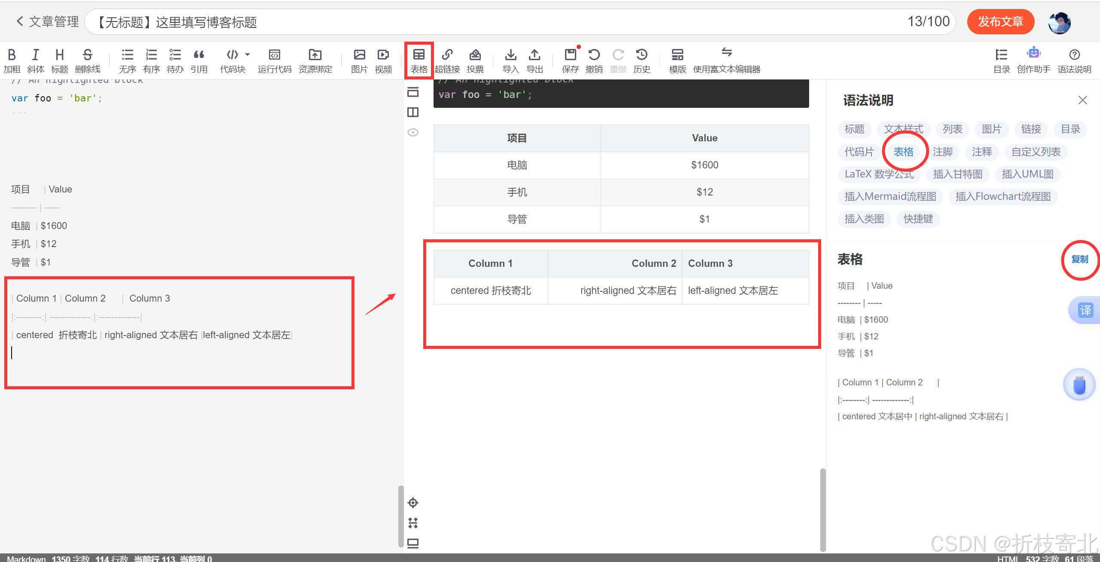Select the 链接 syntax tag
This screenshot has width=1100, height=562.
(1031, 129)
